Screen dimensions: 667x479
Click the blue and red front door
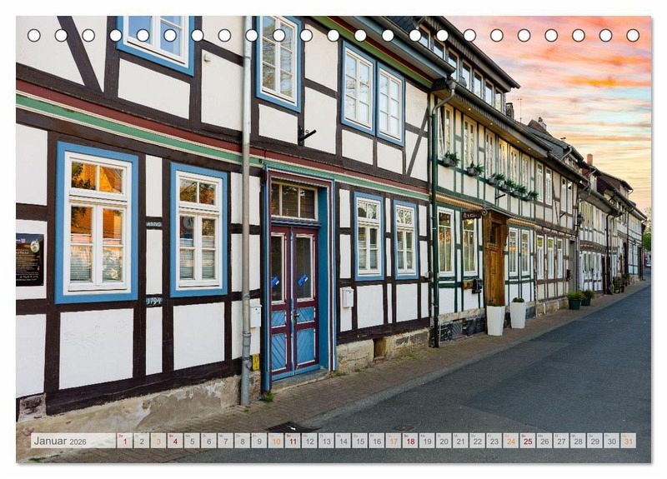point(293,300)
